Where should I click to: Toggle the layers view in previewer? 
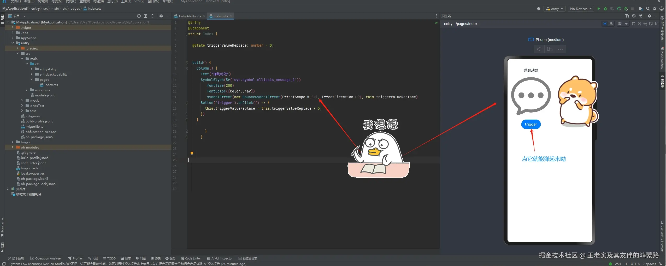click(611, 24)
